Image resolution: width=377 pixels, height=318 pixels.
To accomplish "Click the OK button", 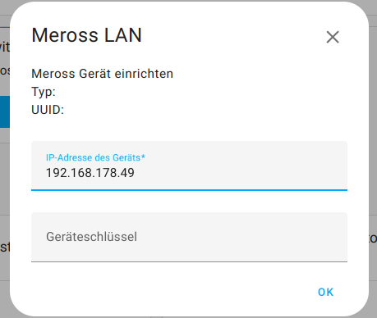I will click(x=325, y=292).
